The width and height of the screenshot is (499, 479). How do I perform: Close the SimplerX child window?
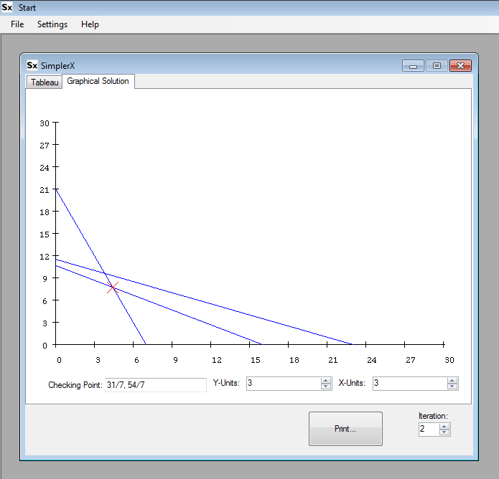pyautogui.click(x=460, y=66)
